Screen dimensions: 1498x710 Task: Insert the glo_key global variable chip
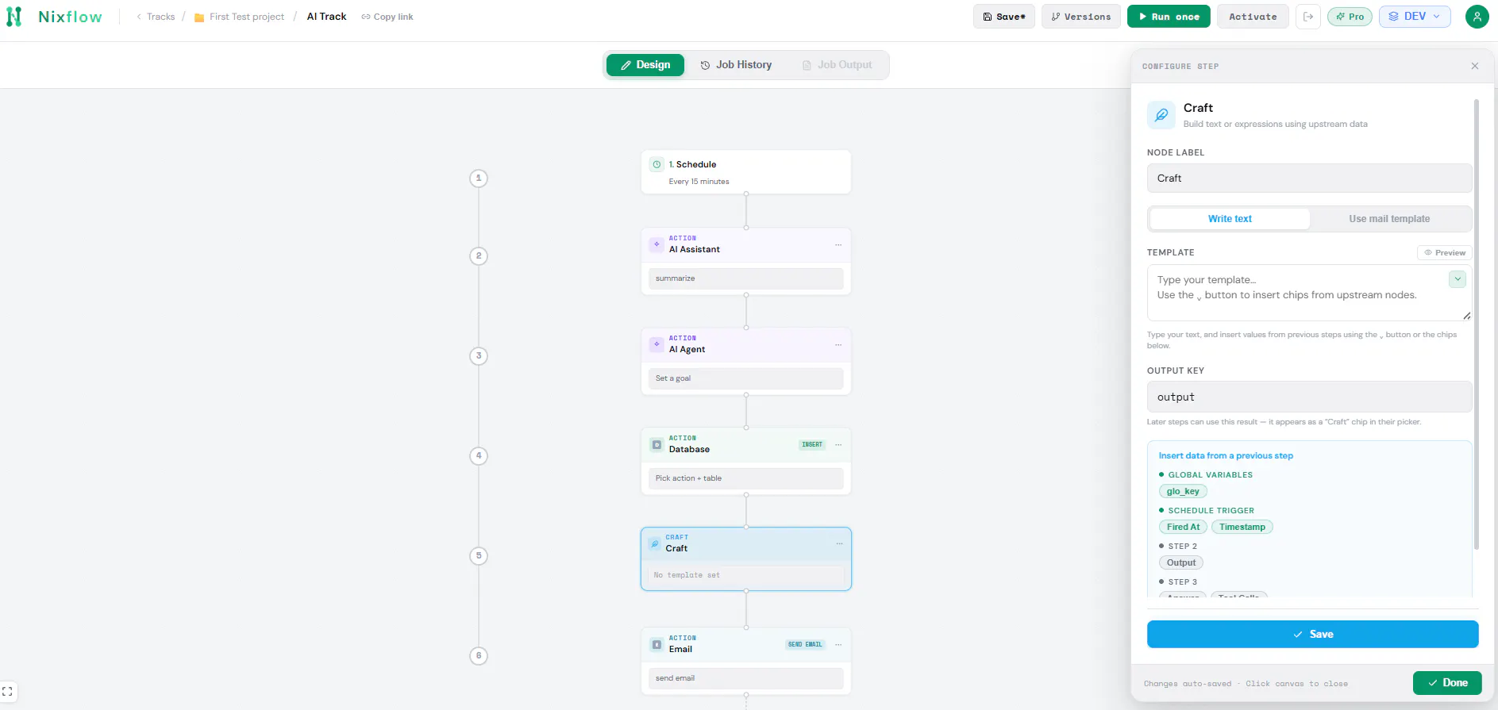click(x=1183, y=492)
